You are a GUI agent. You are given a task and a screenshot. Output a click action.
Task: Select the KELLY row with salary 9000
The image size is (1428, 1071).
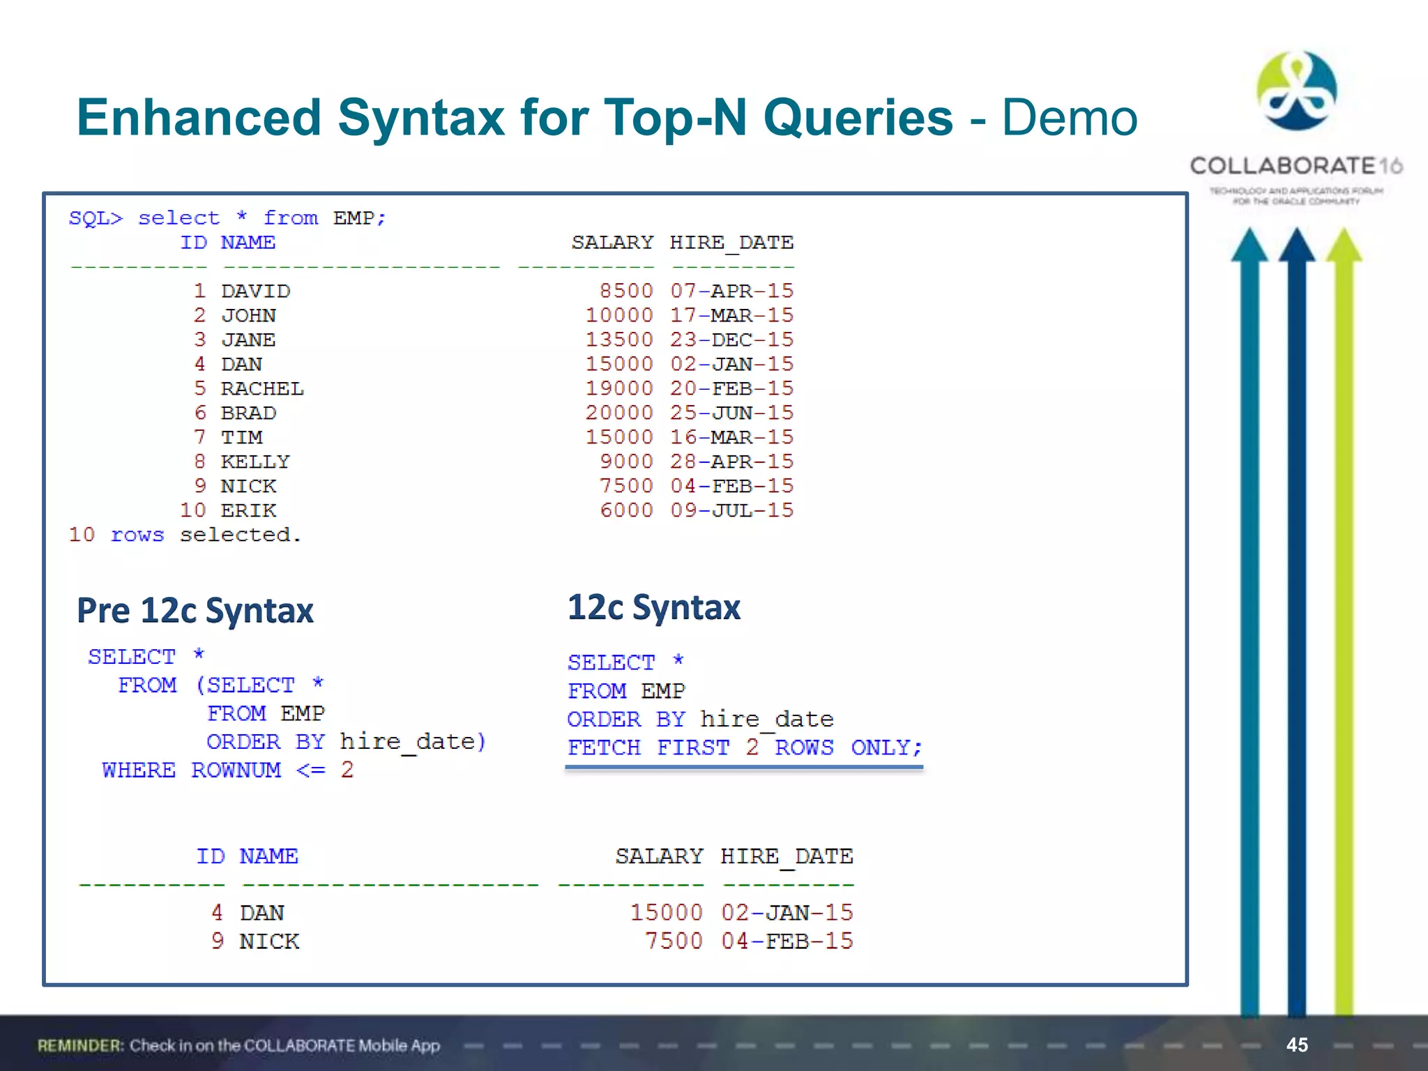(494, 462)
